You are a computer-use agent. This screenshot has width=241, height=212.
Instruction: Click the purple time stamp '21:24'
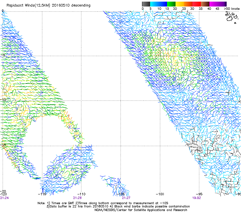(x=5, y=198)
